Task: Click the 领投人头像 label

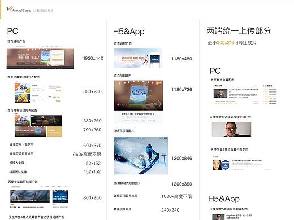Action: point(17,162)
